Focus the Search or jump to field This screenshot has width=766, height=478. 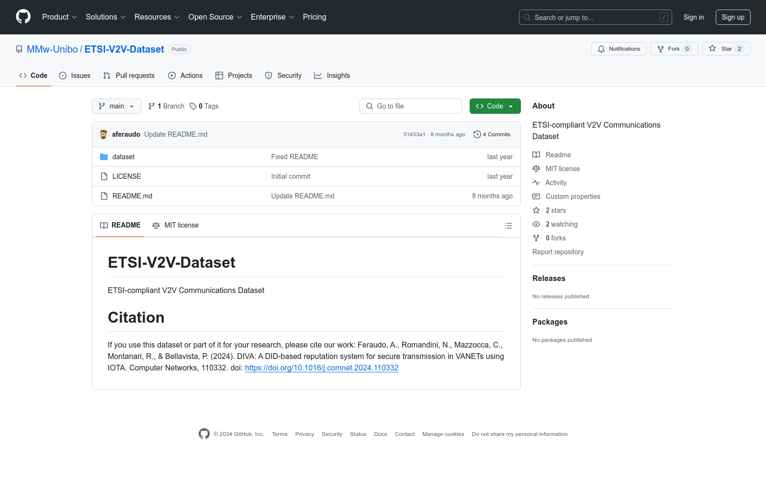[596, 17]
